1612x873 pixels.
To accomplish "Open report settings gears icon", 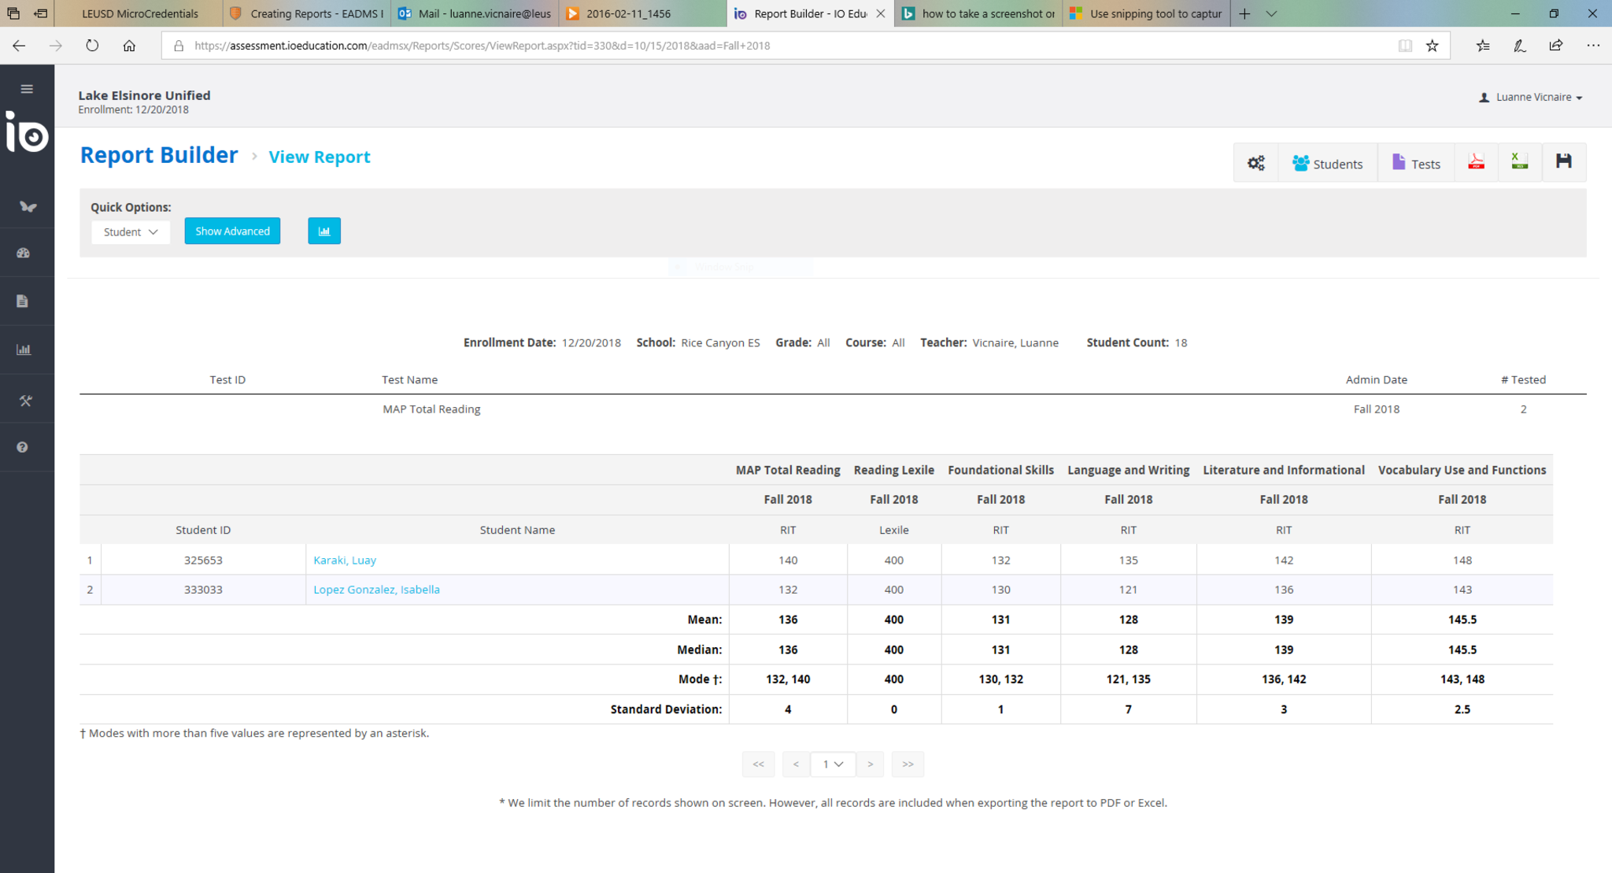I will coord(1255,163).
